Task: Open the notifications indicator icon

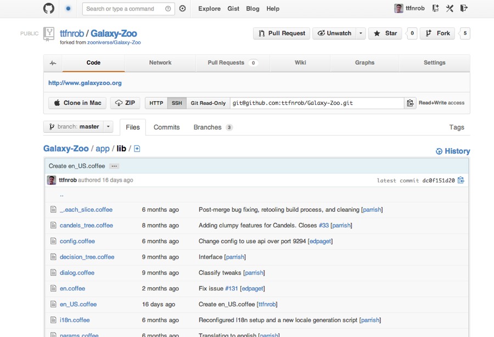Action: [68, 9]
